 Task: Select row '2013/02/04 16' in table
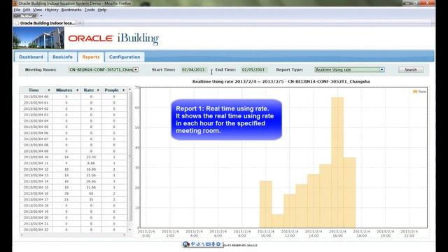[73, 193]
